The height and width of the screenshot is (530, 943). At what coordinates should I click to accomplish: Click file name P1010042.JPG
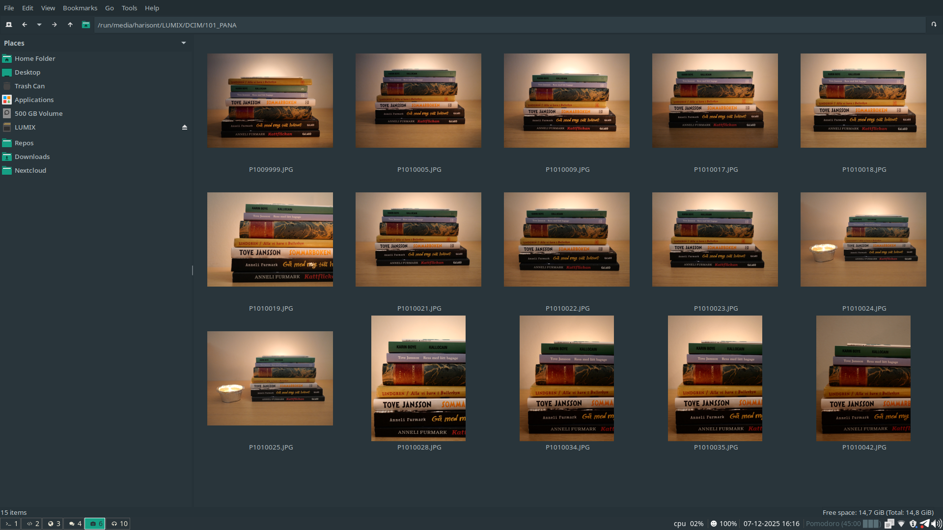tap(864, 447)
